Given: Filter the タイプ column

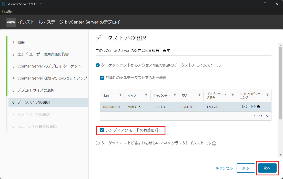Looking at the screenshot, I should pos(146,95).
